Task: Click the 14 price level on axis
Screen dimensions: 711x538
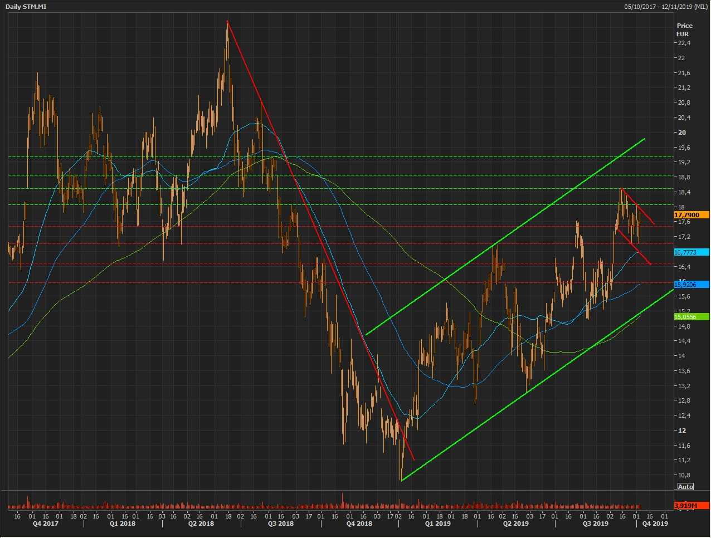Action: click(x=682, y=356)
